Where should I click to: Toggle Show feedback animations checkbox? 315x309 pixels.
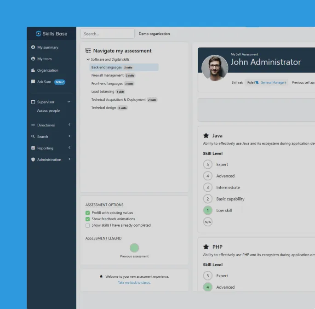coord(87,219)
